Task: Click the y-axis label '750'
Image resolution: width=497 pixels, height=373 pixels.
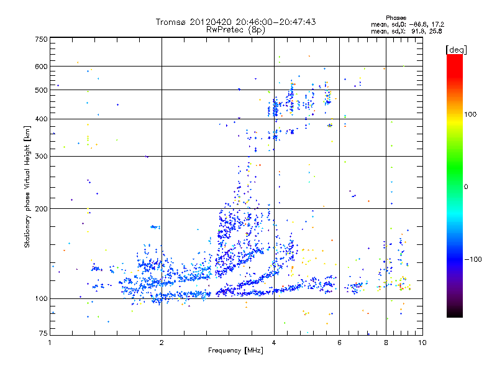Action: click(41, 39)
